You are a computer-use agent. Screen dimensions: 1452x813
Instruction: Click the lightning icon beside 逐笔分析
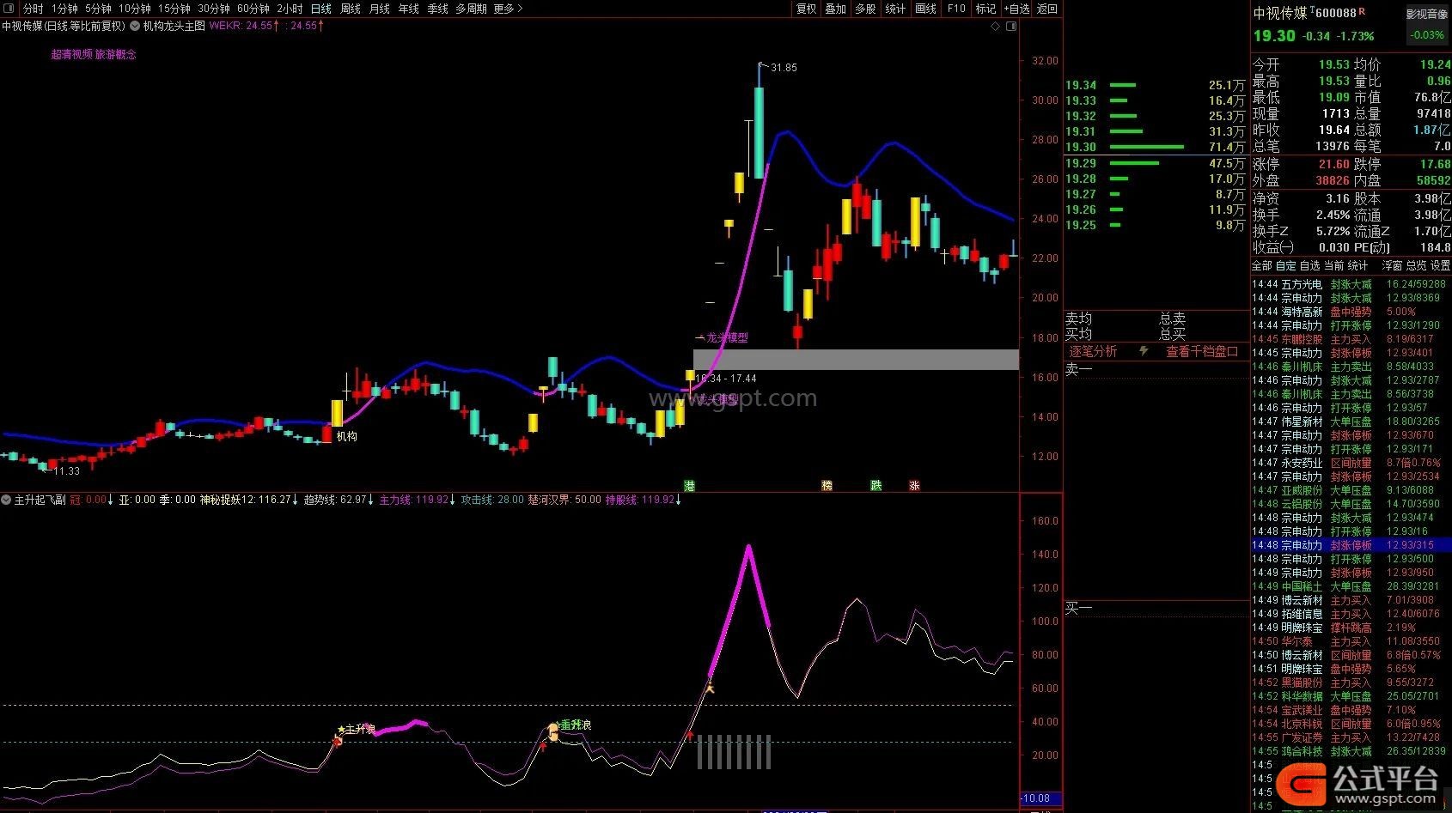pos(1144,351)
